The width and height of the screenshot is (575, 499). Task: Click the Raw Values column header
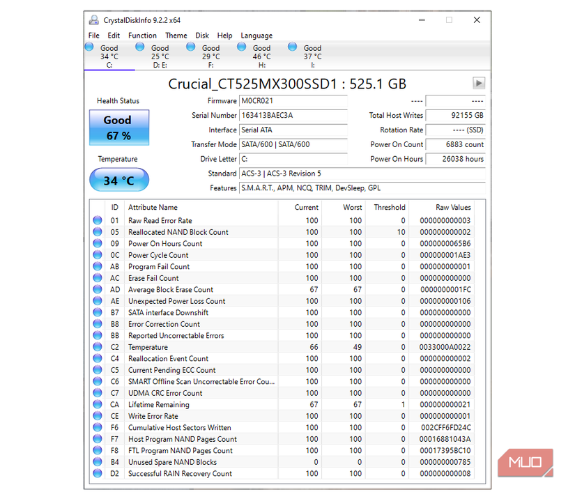point(441,207)
